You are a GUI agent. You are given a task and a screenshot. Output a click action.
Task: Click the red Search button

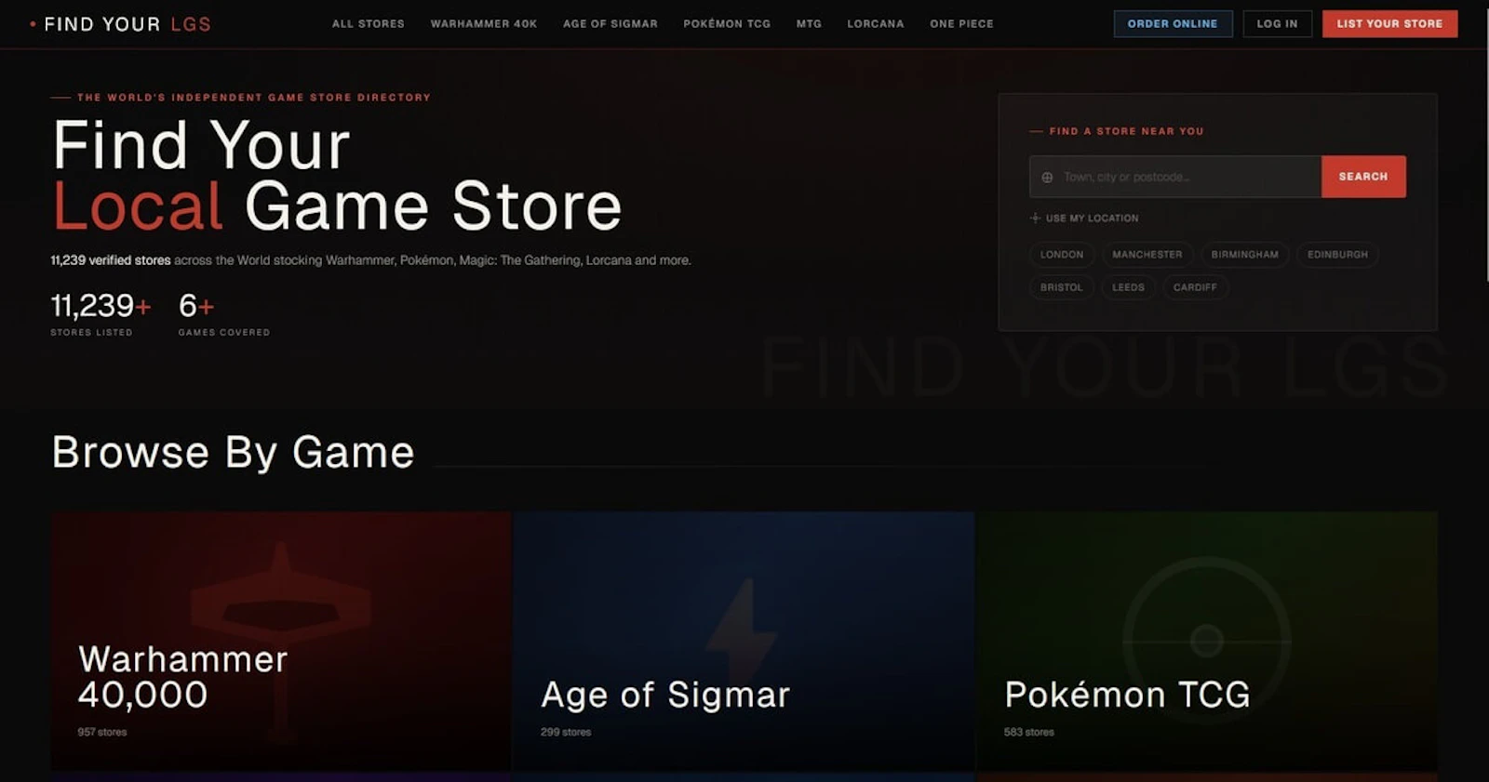coord(1363,177)
